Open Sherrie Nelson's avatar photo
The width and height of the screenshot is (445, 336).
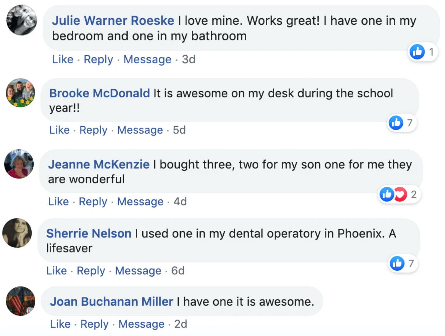[x=17, y=233]
